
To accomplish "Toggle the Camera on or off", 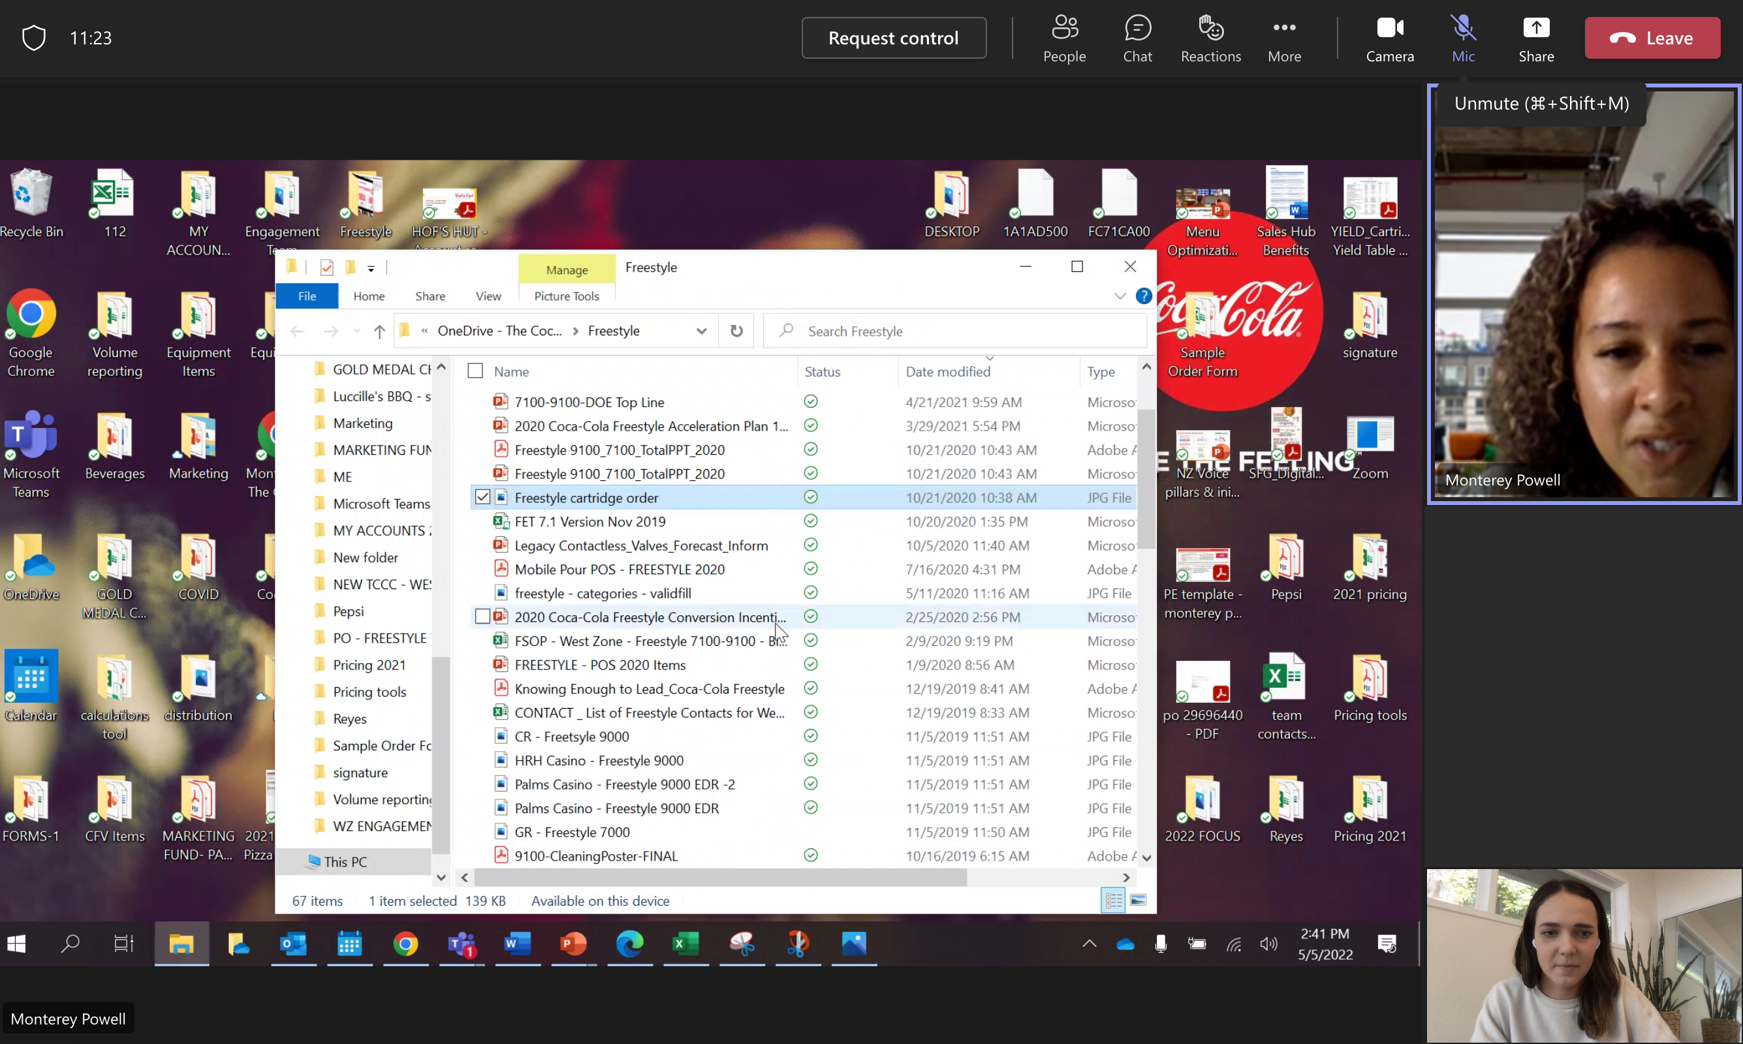I will (1390, 38).
